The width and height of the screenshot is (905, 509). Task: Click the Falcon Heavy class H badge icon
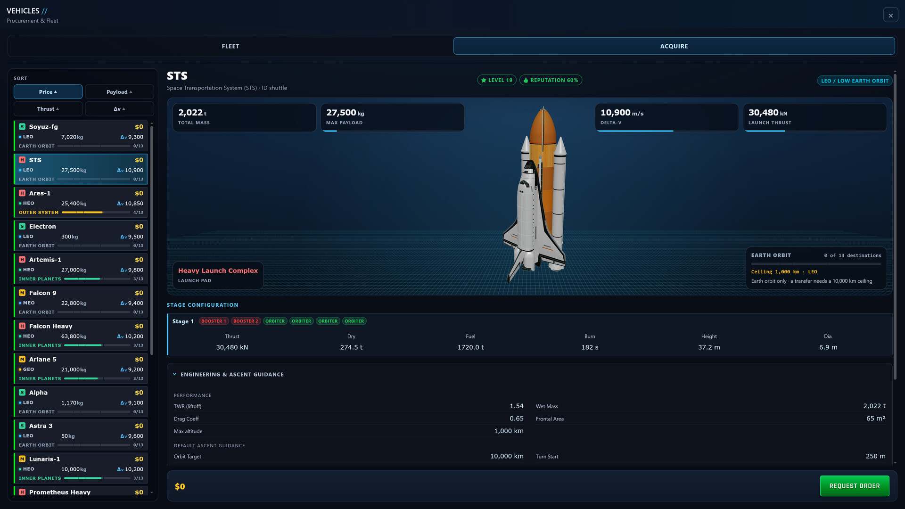coord(22,326)
